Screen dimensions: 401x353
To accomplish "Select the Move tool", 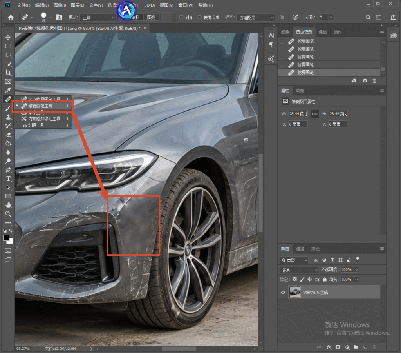I will pos(8,37).
